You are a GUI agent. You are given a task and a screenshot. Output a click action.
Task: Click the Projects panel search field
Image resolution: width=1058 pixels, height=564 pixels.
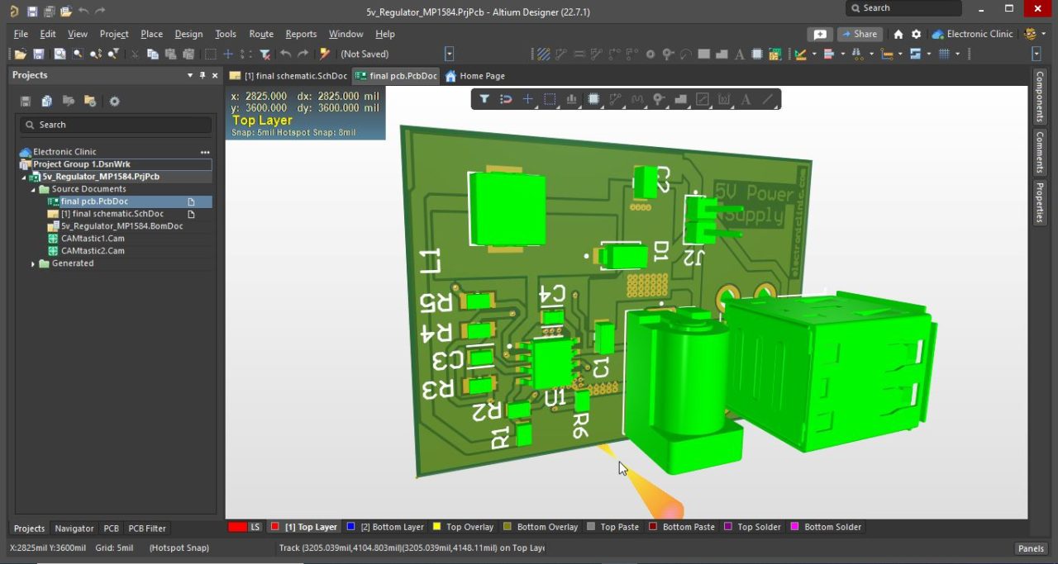[116, 125]
